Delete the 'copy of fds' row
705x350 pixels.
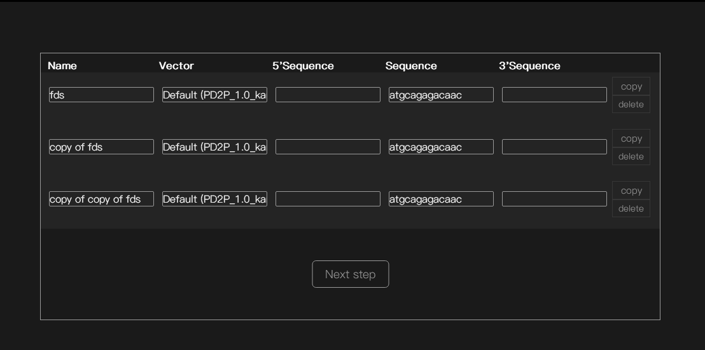click(631, 156)
